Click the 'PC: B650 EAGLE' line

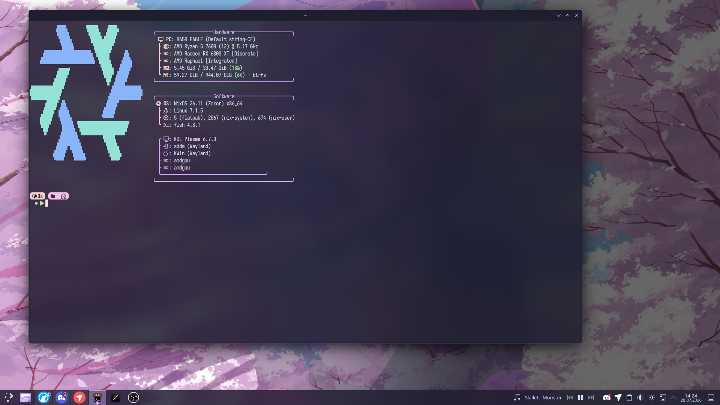click(207, 39)
